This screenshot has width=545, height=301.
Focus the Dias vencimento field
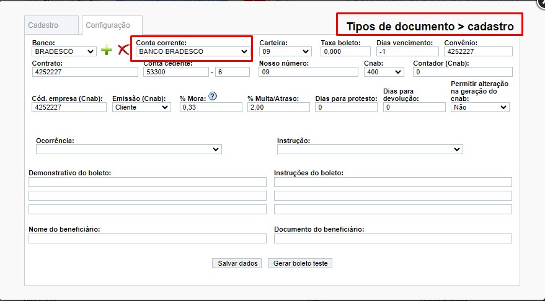coord(407,51)
